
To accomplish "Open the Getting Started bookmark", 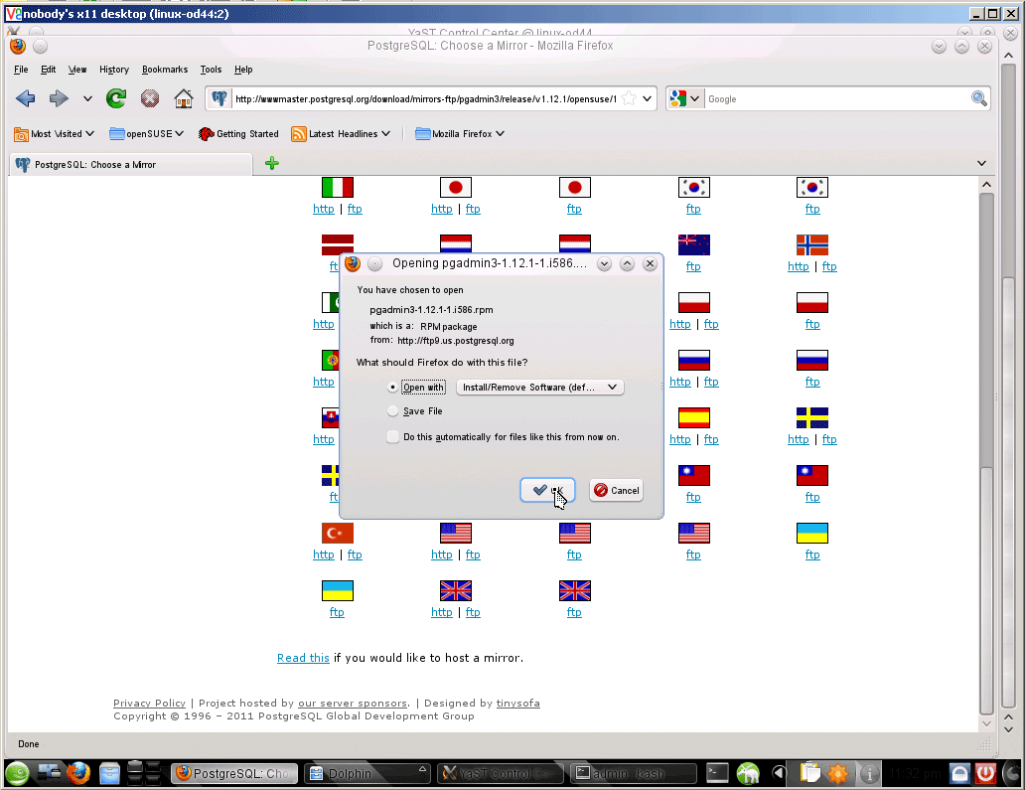I will pyautogui.click(x=238, y=134).
